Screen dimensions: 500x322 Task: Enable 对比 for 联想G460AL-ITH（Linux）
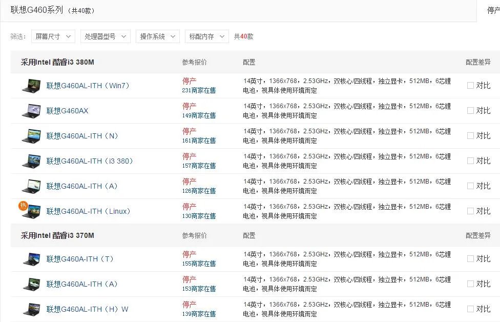pyautogui.click(x=470, y=211)
